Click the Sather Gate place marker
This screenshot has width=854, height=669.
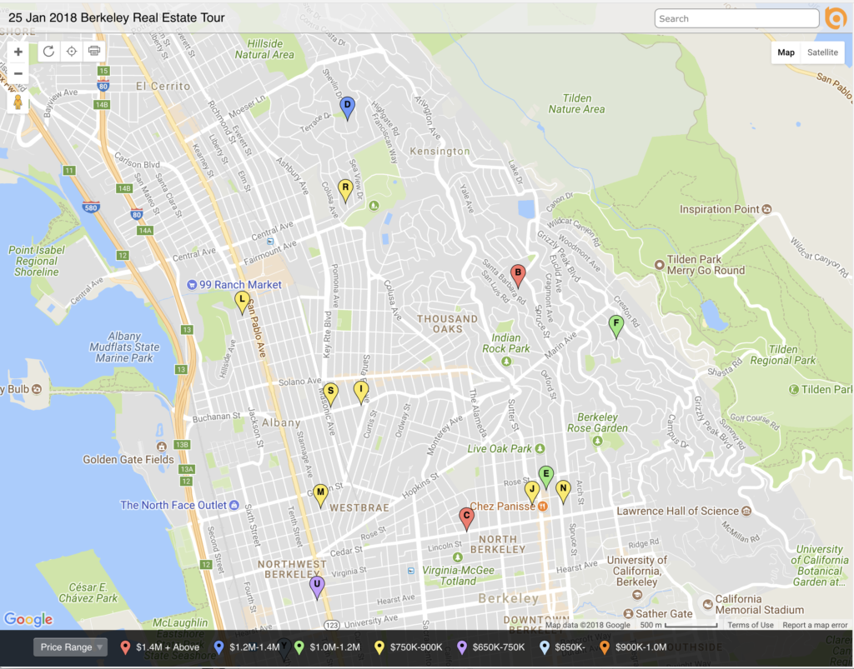628,613
